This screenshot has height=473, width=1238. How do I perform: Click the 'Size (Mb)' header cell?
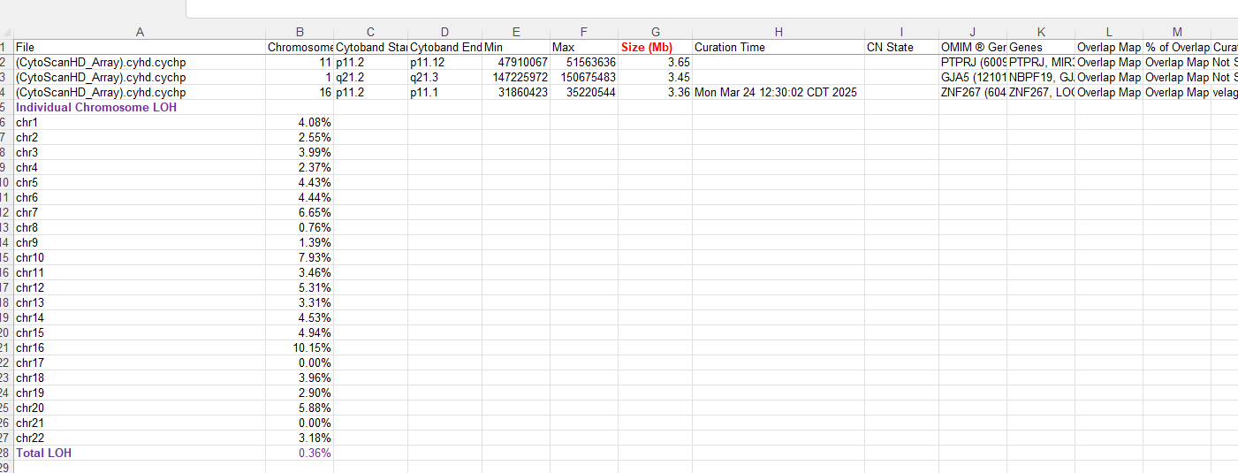[x=655, y=47]
